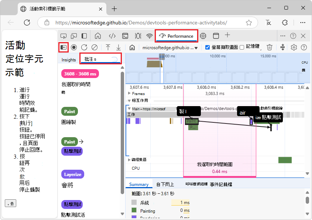Switch to the 自下而上 tab

tap(165, 185)
